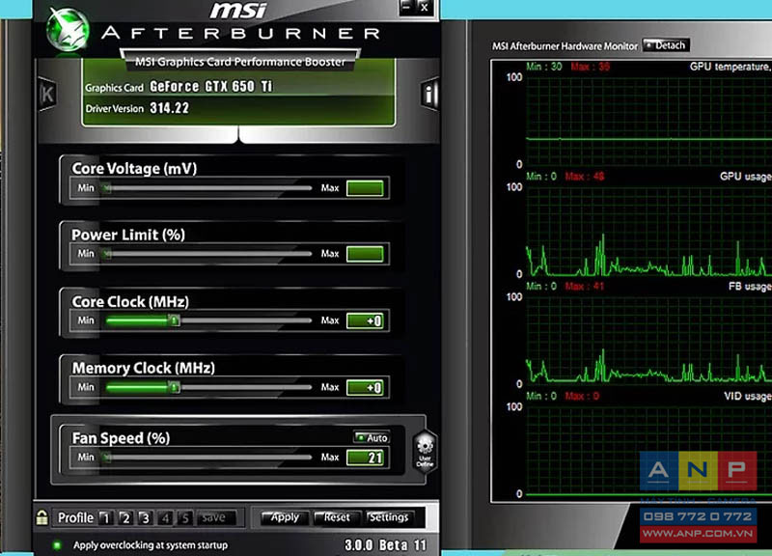This screenshot has width=772, height=556.
Task: Close the Afterburner window
Action: click(x=425, y=7)
